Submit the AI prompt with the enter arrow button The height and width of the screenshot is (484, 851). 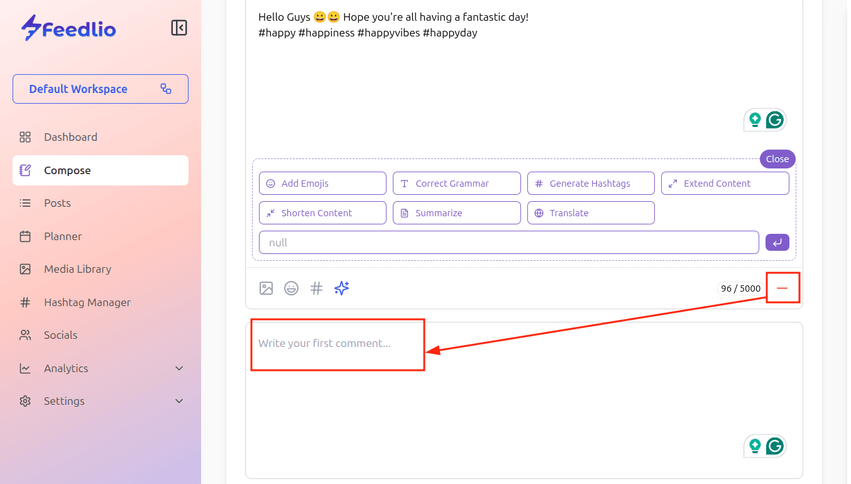click(777, 243)
